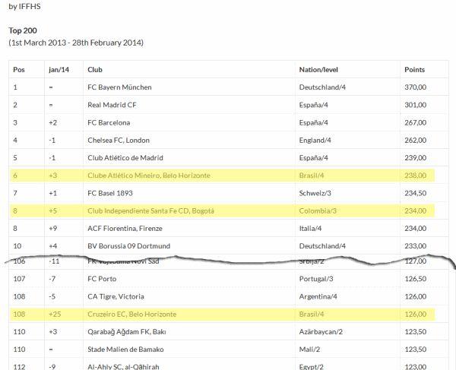The height and width of the screenshot is (370, 456).
Task: Click the 'jan/14' column header
Action: [x=59, y=70]
